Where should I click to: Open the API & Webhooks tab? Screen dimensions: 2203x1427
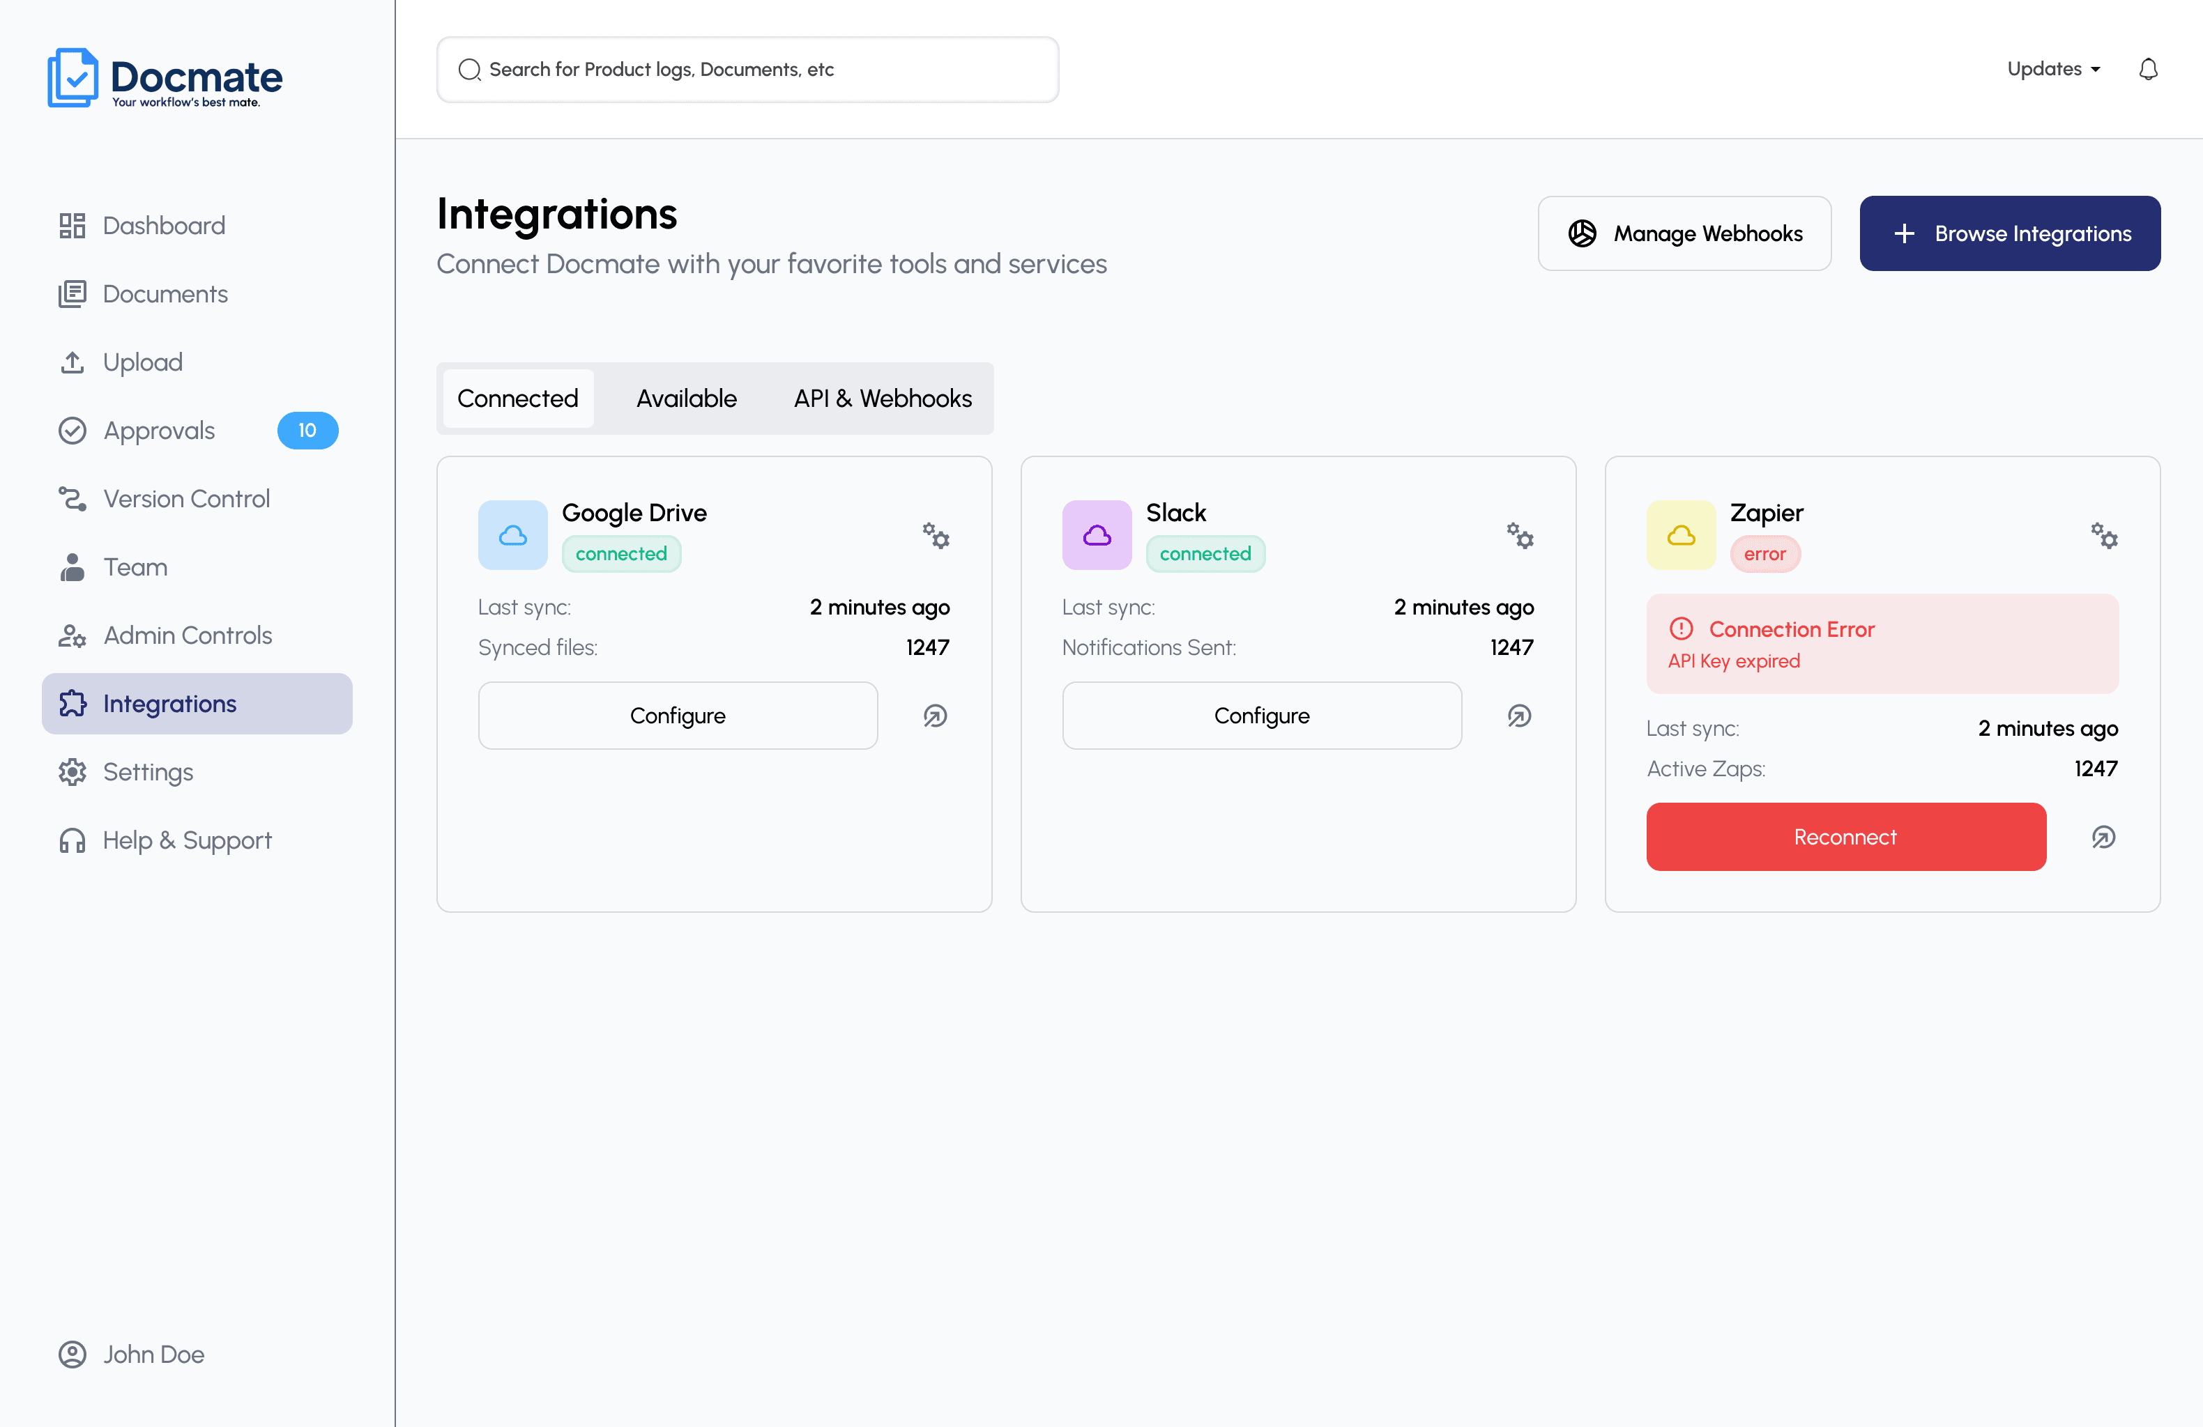[x=882, y=399]
